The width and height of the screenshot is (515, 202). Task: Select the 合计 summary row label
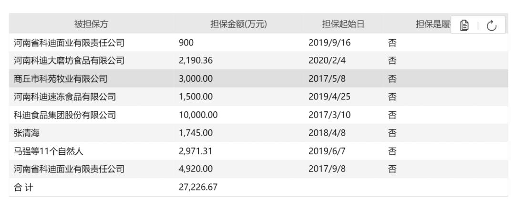tap(24, 187)
